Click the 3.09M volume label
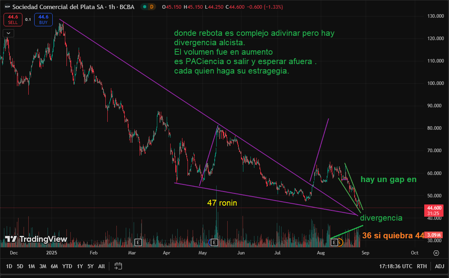Screen dimensions: 449x278 coord(434,235)
